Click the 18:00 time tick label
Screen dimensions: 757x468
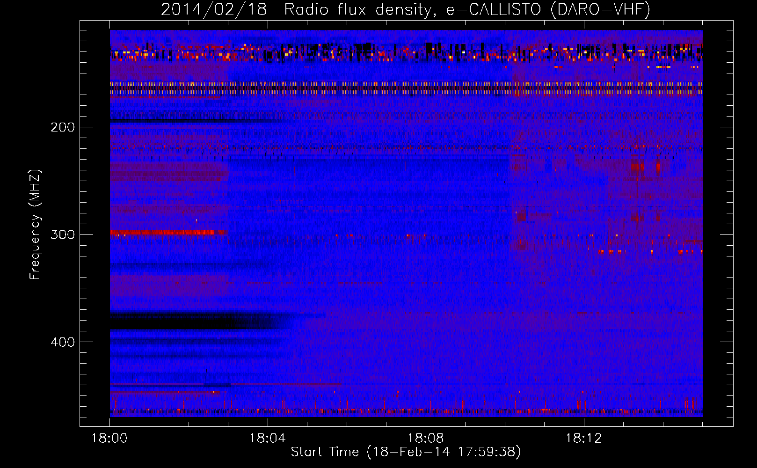(x=109, y=438)
